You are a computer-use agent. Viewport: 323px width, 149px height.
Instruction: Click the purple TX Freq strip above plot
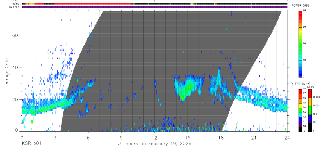155,7
